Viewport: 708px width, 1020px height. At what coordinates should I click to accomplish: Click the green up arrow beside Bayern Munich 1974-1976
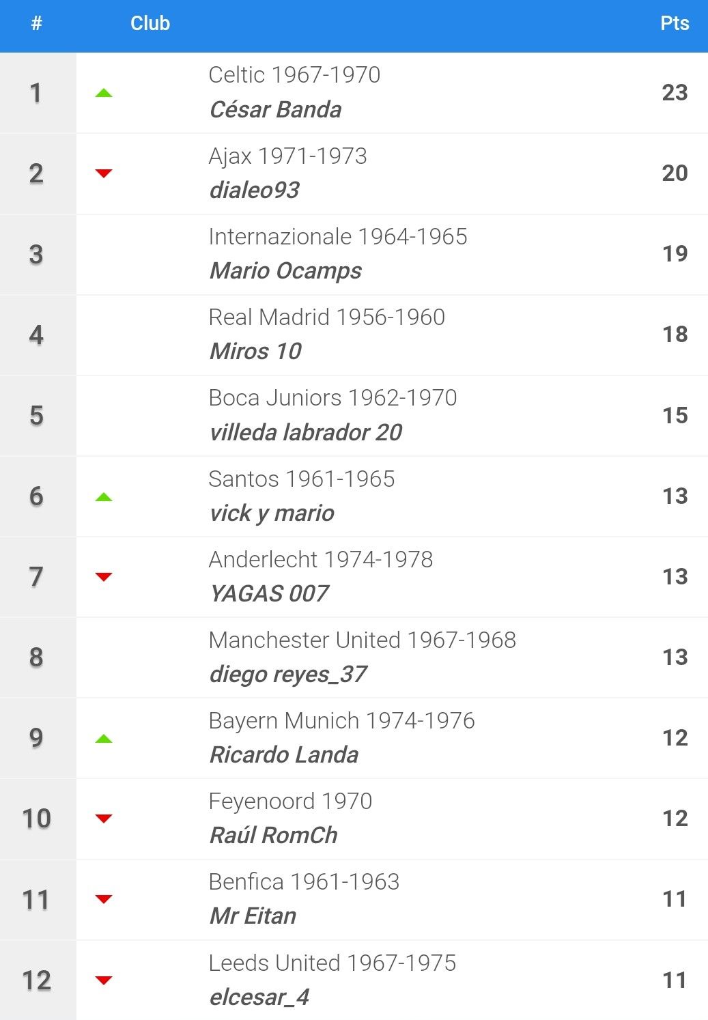(x=104, y=739)
